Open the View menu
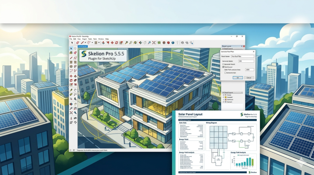Screen dimensions: 314x175 pyautogui.click(x=79, y=39)
